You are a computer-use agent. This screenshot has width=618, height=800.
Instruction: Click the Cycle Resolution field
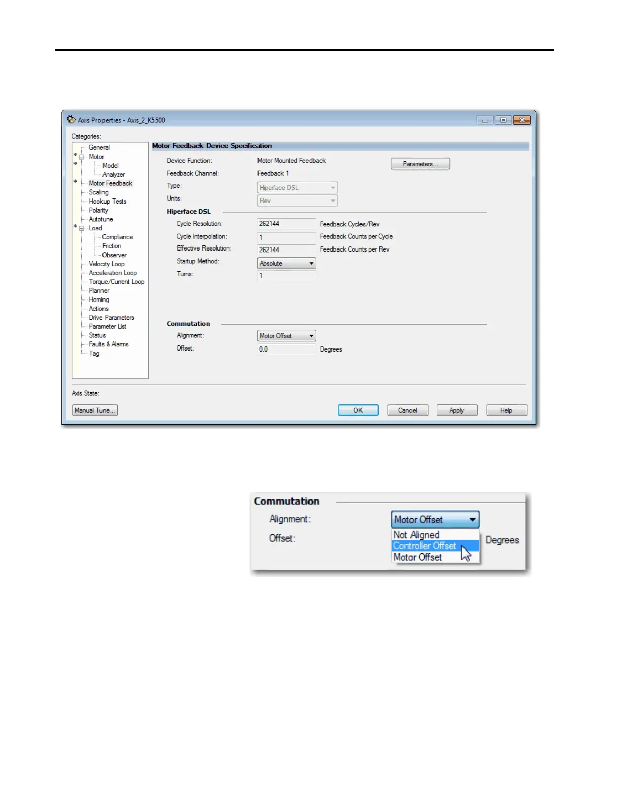tap(286, 224)
